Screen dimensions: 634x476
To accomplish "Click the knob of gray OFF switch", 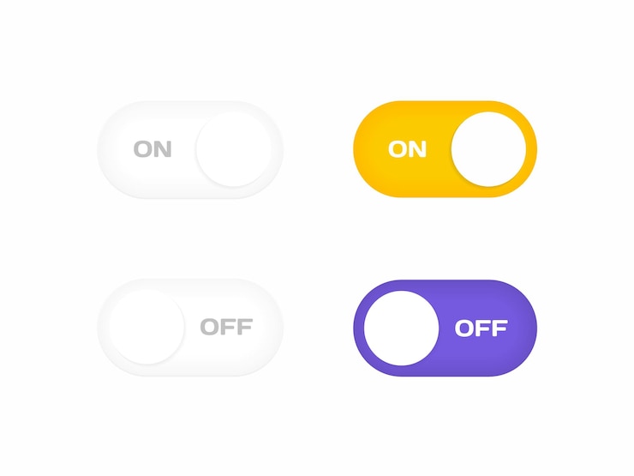I will click(147, 327).
